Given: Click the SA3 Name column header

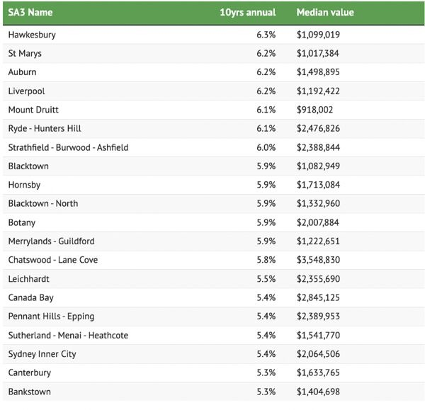Looking at the screenshot, I should click(30, 13).
